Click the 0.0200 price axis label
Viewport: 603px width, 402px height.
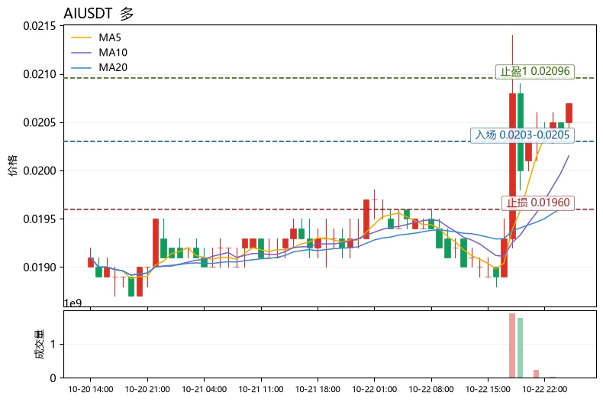(x=39, y=170)
